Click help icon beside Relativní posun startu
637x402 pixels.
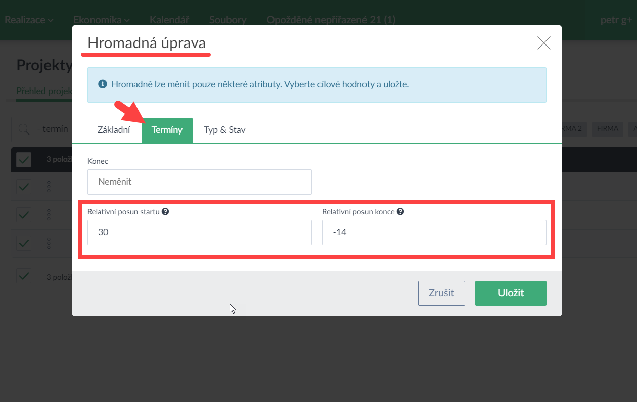click(x=165, y=212)
